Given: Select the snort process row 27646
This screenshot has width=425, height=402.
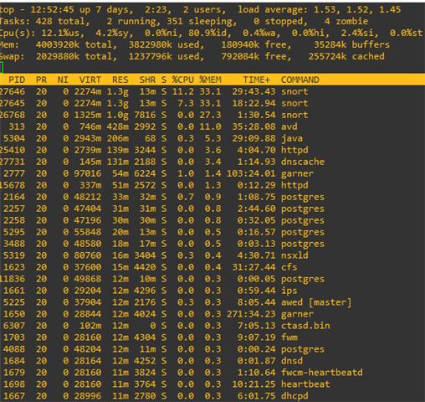Looking at the screenshot, I should pyautogui.click(x=212, y=91).
